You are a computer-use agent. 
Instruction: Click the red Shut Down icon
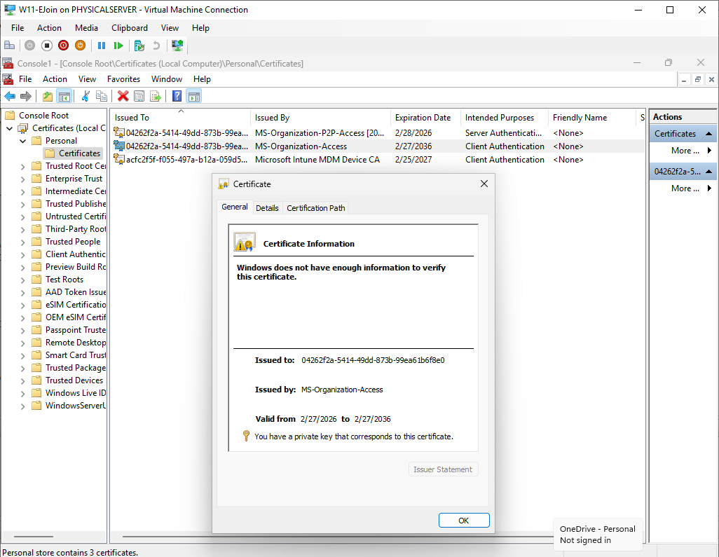click(x=63, y=46)
